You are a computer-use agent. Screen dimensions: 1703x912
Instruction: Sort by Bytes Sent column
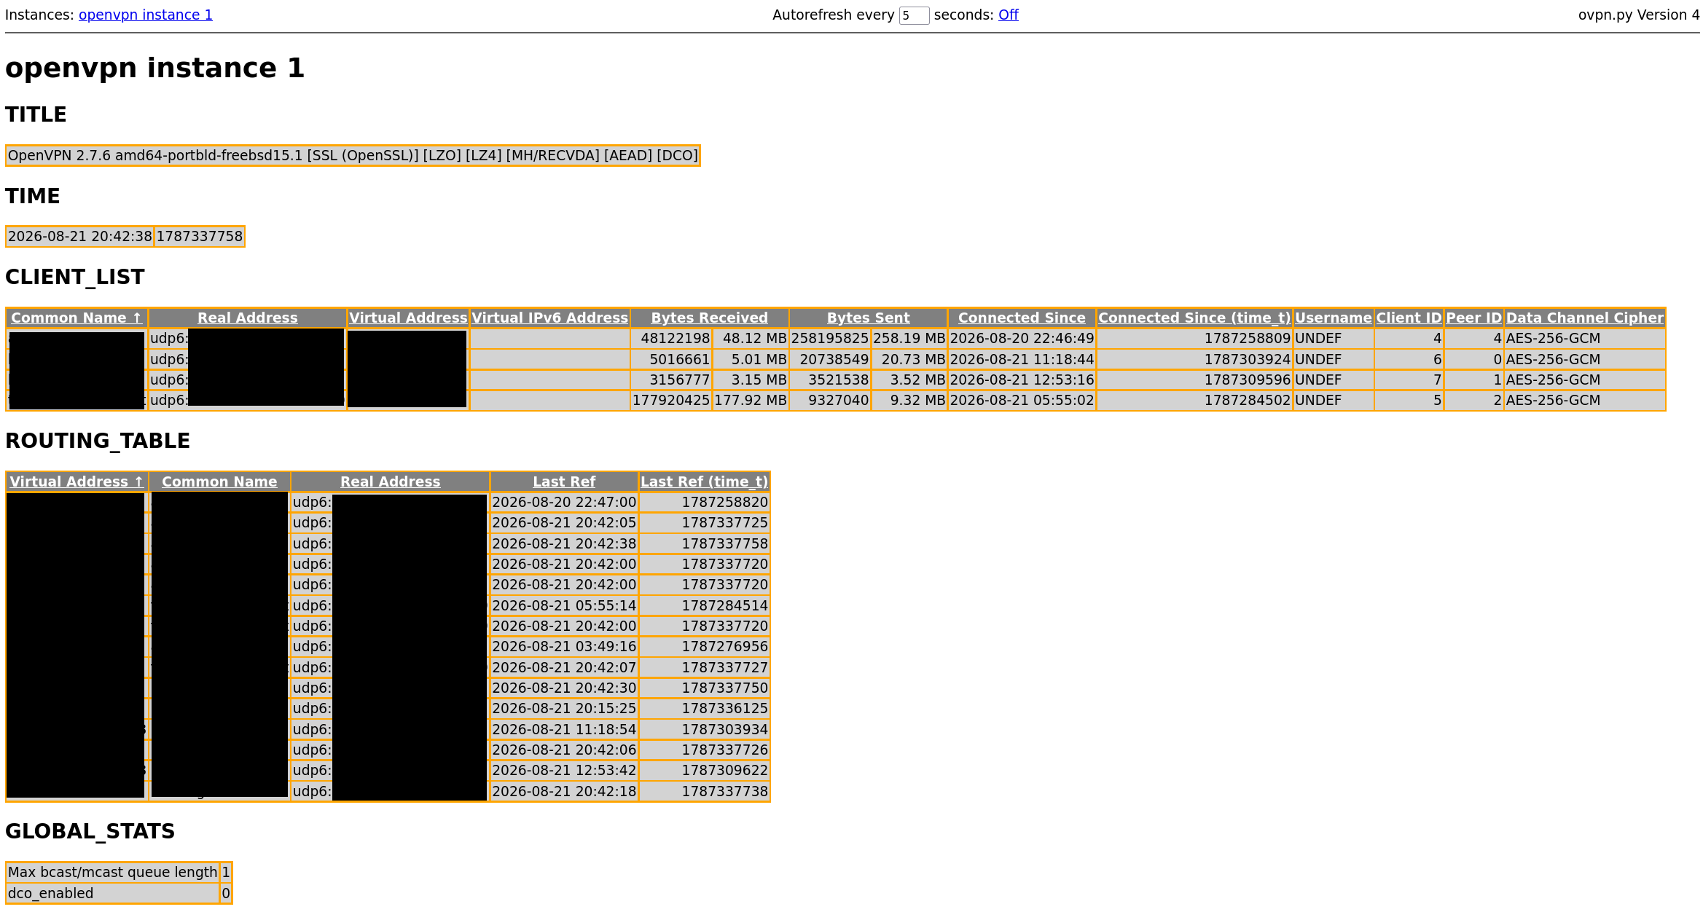(x=869, y=318)
